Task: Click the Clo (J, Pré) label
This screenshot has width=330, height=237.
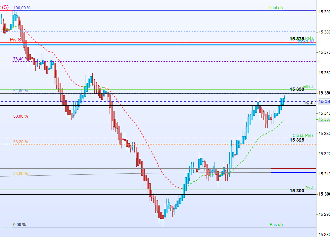Action: tap(303, 135)
